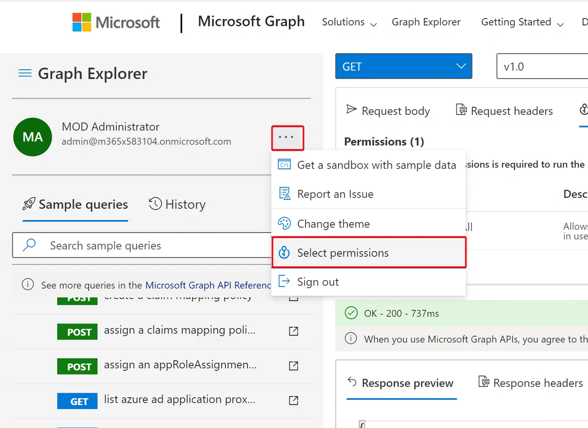Screen dimensions: 588x428
Task: Open docs link for assign a claims mapping policy
Action: pyautogui.click(x=294, y=331)
